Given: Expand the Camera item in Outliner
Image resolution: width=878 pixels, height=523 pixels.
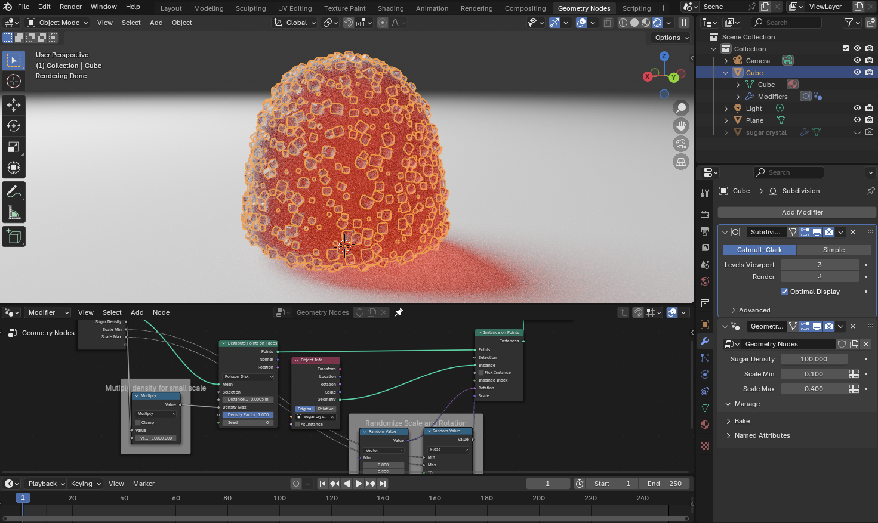Looking at the screenshot, I should coord(726,61).
